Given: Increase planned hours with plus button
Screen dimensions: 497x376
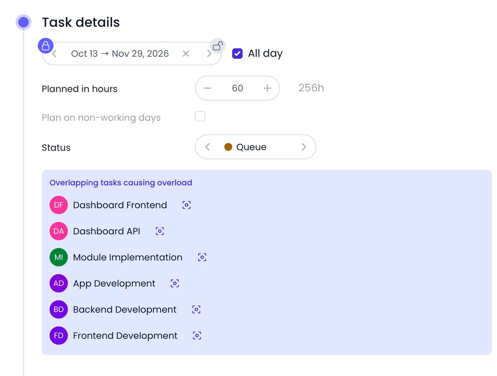Looking at the screenshot, I should [267, 88].
